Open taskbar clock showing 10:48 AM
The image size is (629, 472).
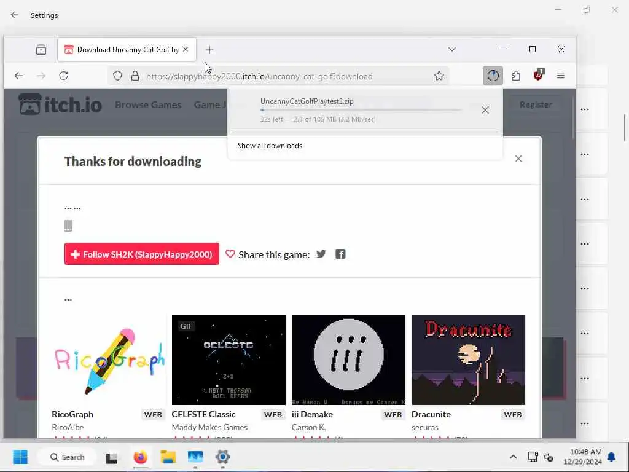pos(582,457)
